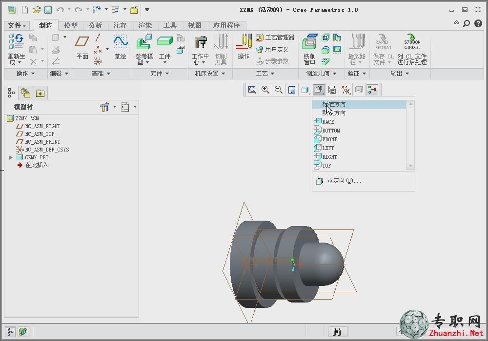Click Process Manager (工艺管理器) button
The image size is (488, 341).
pyautogui.click(x=275, y=38)
